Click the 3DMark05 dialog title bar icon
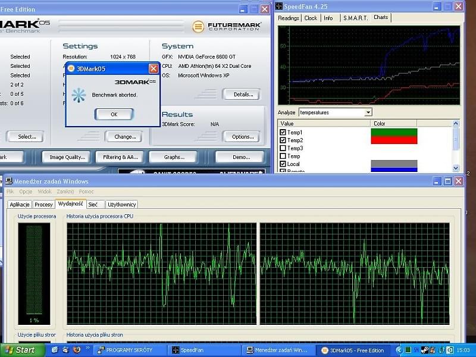Image resolution: width=476 pixels, height=357 pixels. tap(71, 68)
